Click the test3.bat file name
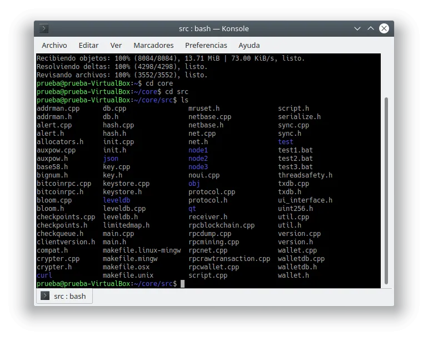 pos(295,167)
